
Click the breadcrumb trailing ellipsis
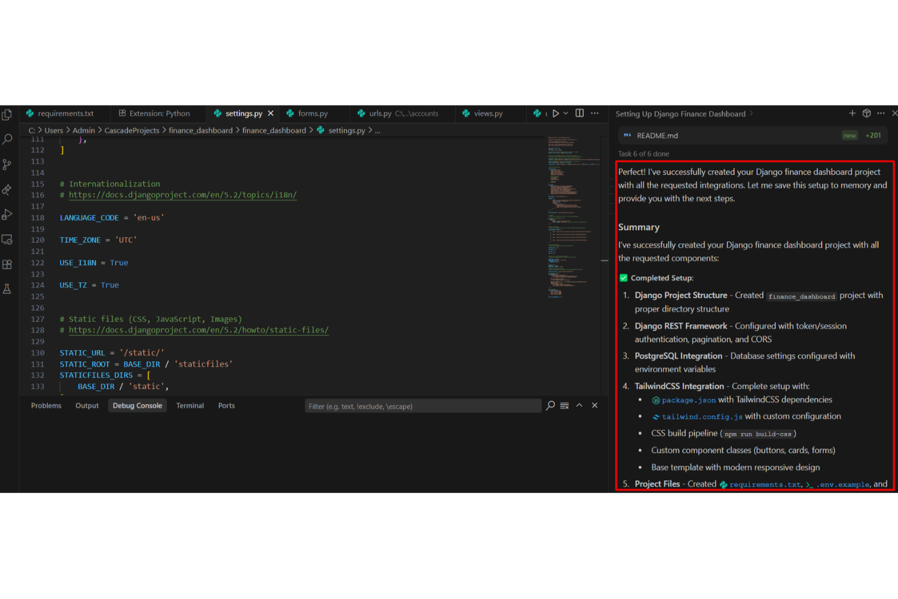pos(377,130)
